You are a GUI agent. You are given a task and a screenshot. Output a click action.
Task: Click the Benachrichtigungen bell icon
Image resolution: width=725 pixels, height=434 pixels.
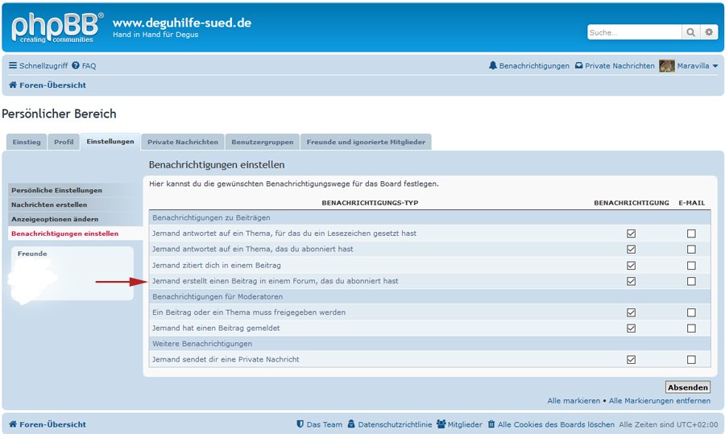click(493, 66)
